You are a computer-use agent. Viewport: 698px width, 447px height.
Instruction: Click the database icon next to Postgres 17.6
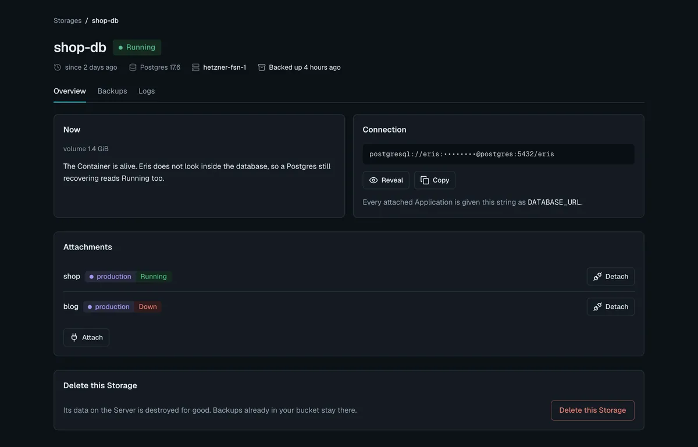pyautogui.click(x=133, y=67)
